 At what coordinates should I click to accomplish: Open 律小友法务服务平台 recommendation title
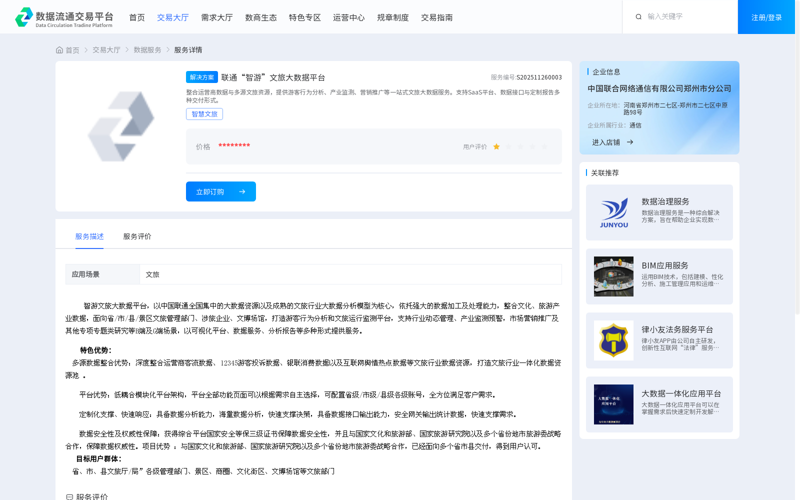677,329
